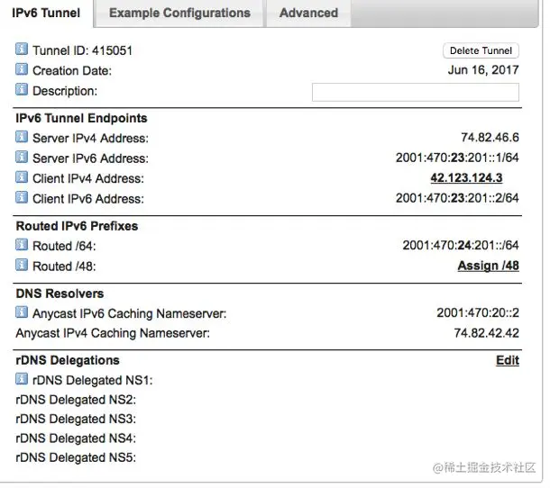The height and width of the screenshot is (488, 550).
Task: Click info icon next to Creation Date
Action: 22,69
